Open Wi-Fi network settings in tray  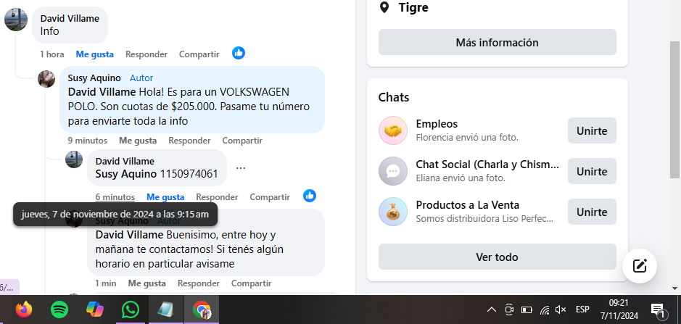pyautogui.click(x=545, y=310)
